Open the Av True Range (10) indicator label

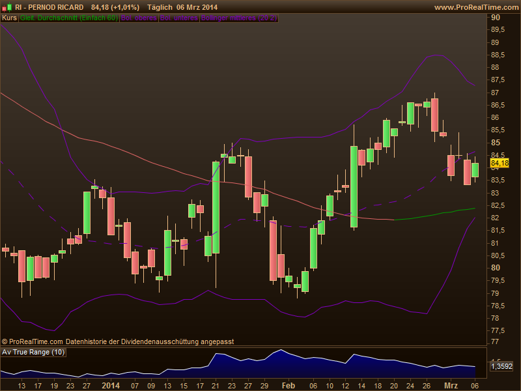pyautogui.click(x=33, y=352)
